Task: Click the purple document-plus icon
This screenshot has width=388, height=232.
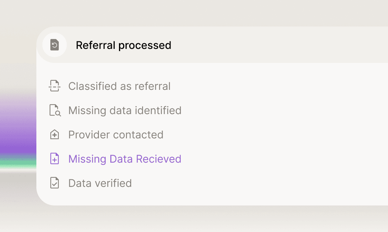Action: [55, 159]
